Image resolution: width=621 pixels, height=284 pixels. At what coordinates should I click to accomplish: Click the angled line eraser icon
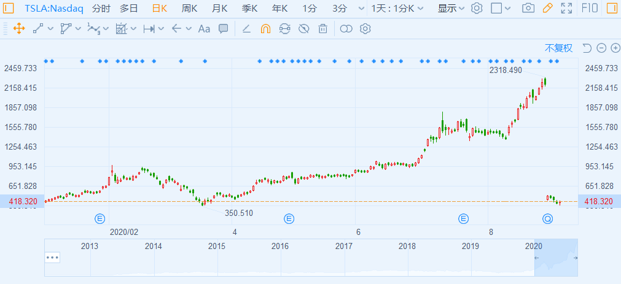pos(246,28)
